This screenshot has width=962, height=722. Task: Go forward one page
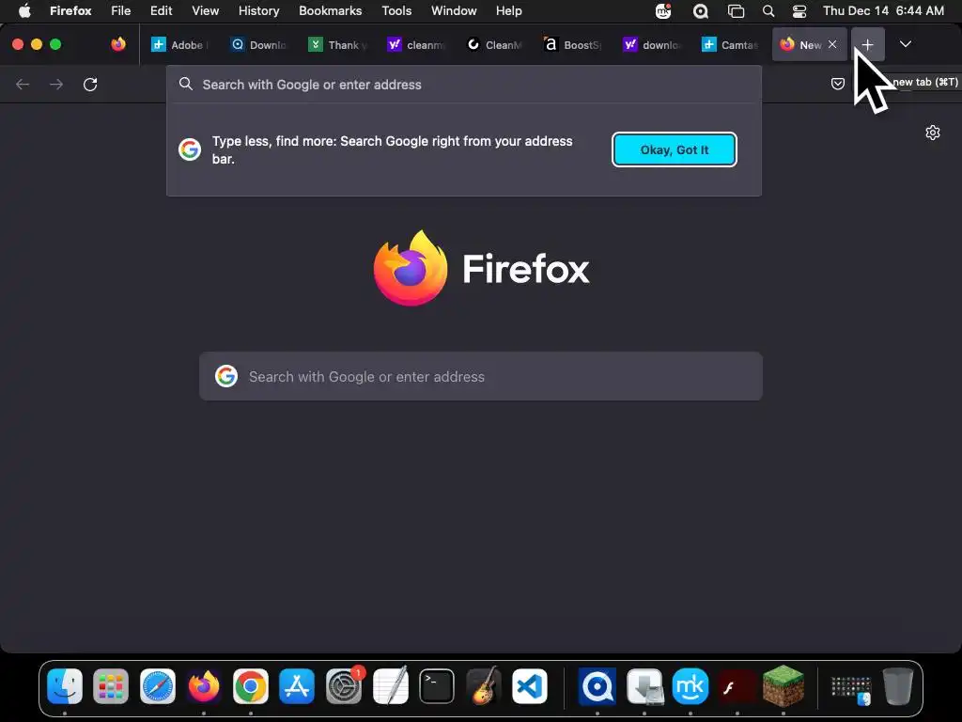pos(56,84)
